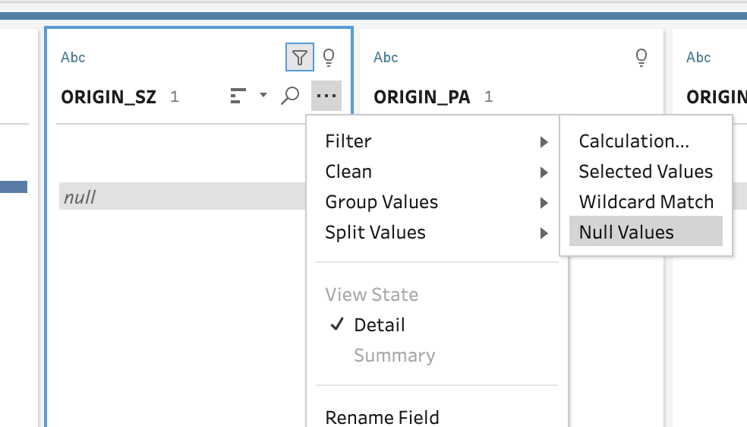Open the sort dropdown arrow beside the sort icon
747x427 pixels.
(x=263, y=96)
